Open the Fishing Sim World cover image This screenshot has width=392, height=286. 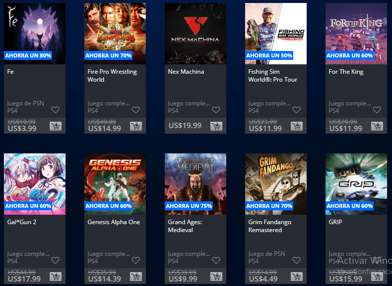point(276,34)
